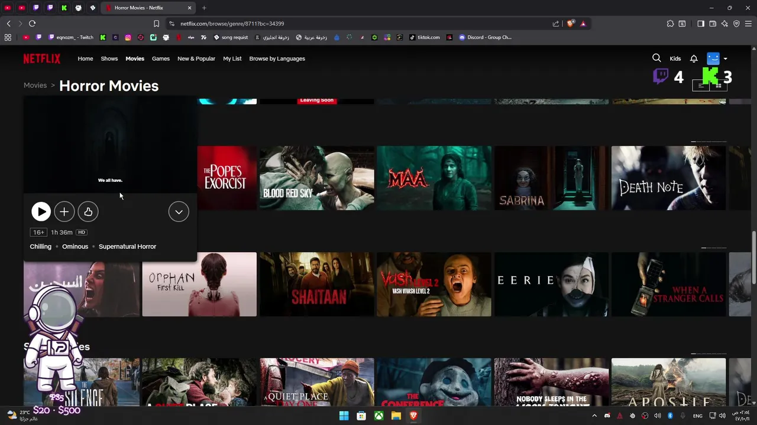
Task: Open eqnozm_ Twitch bookmark
Action: click(71, 37)
